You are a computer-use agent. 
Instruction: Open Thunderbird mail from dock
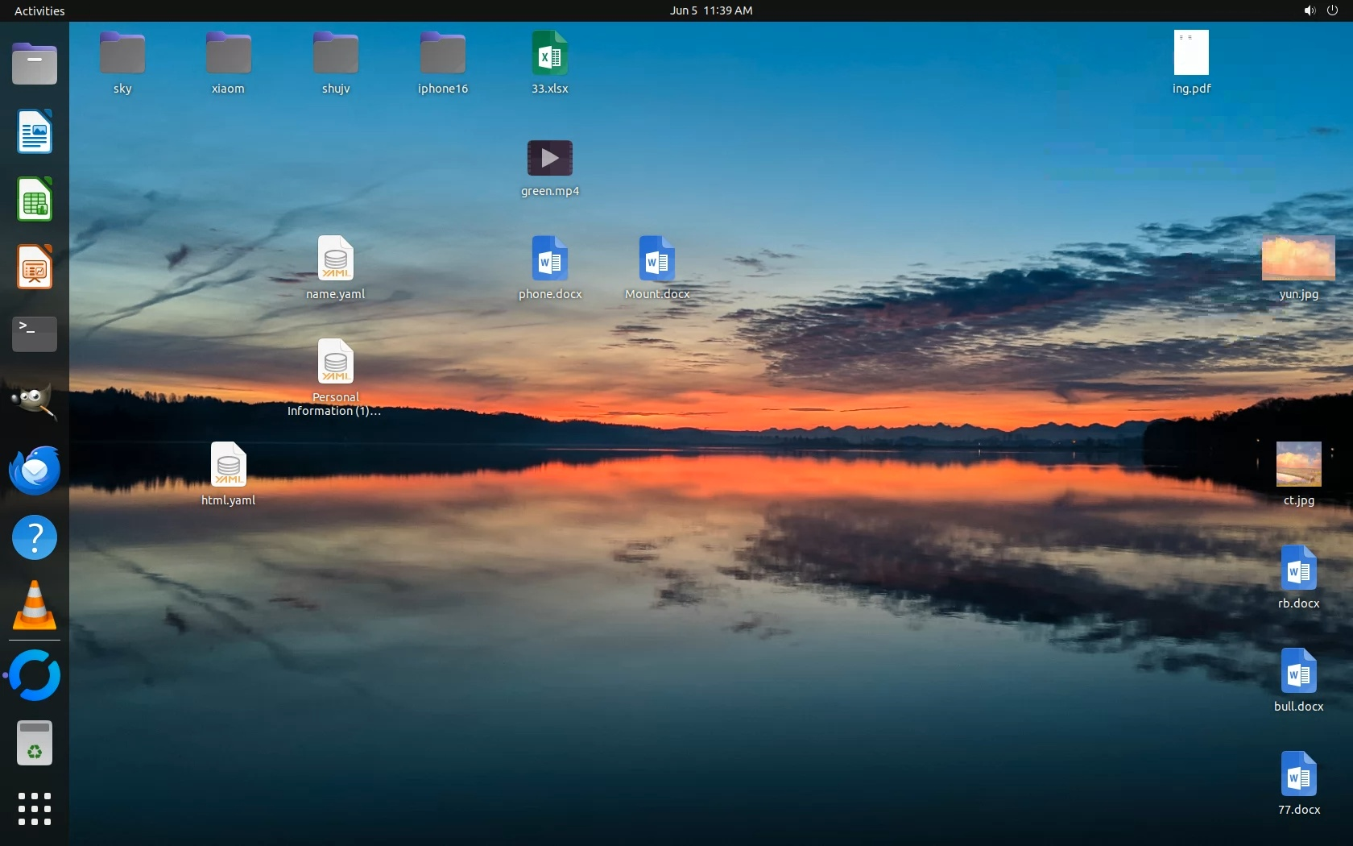click(x=35, y=470)
